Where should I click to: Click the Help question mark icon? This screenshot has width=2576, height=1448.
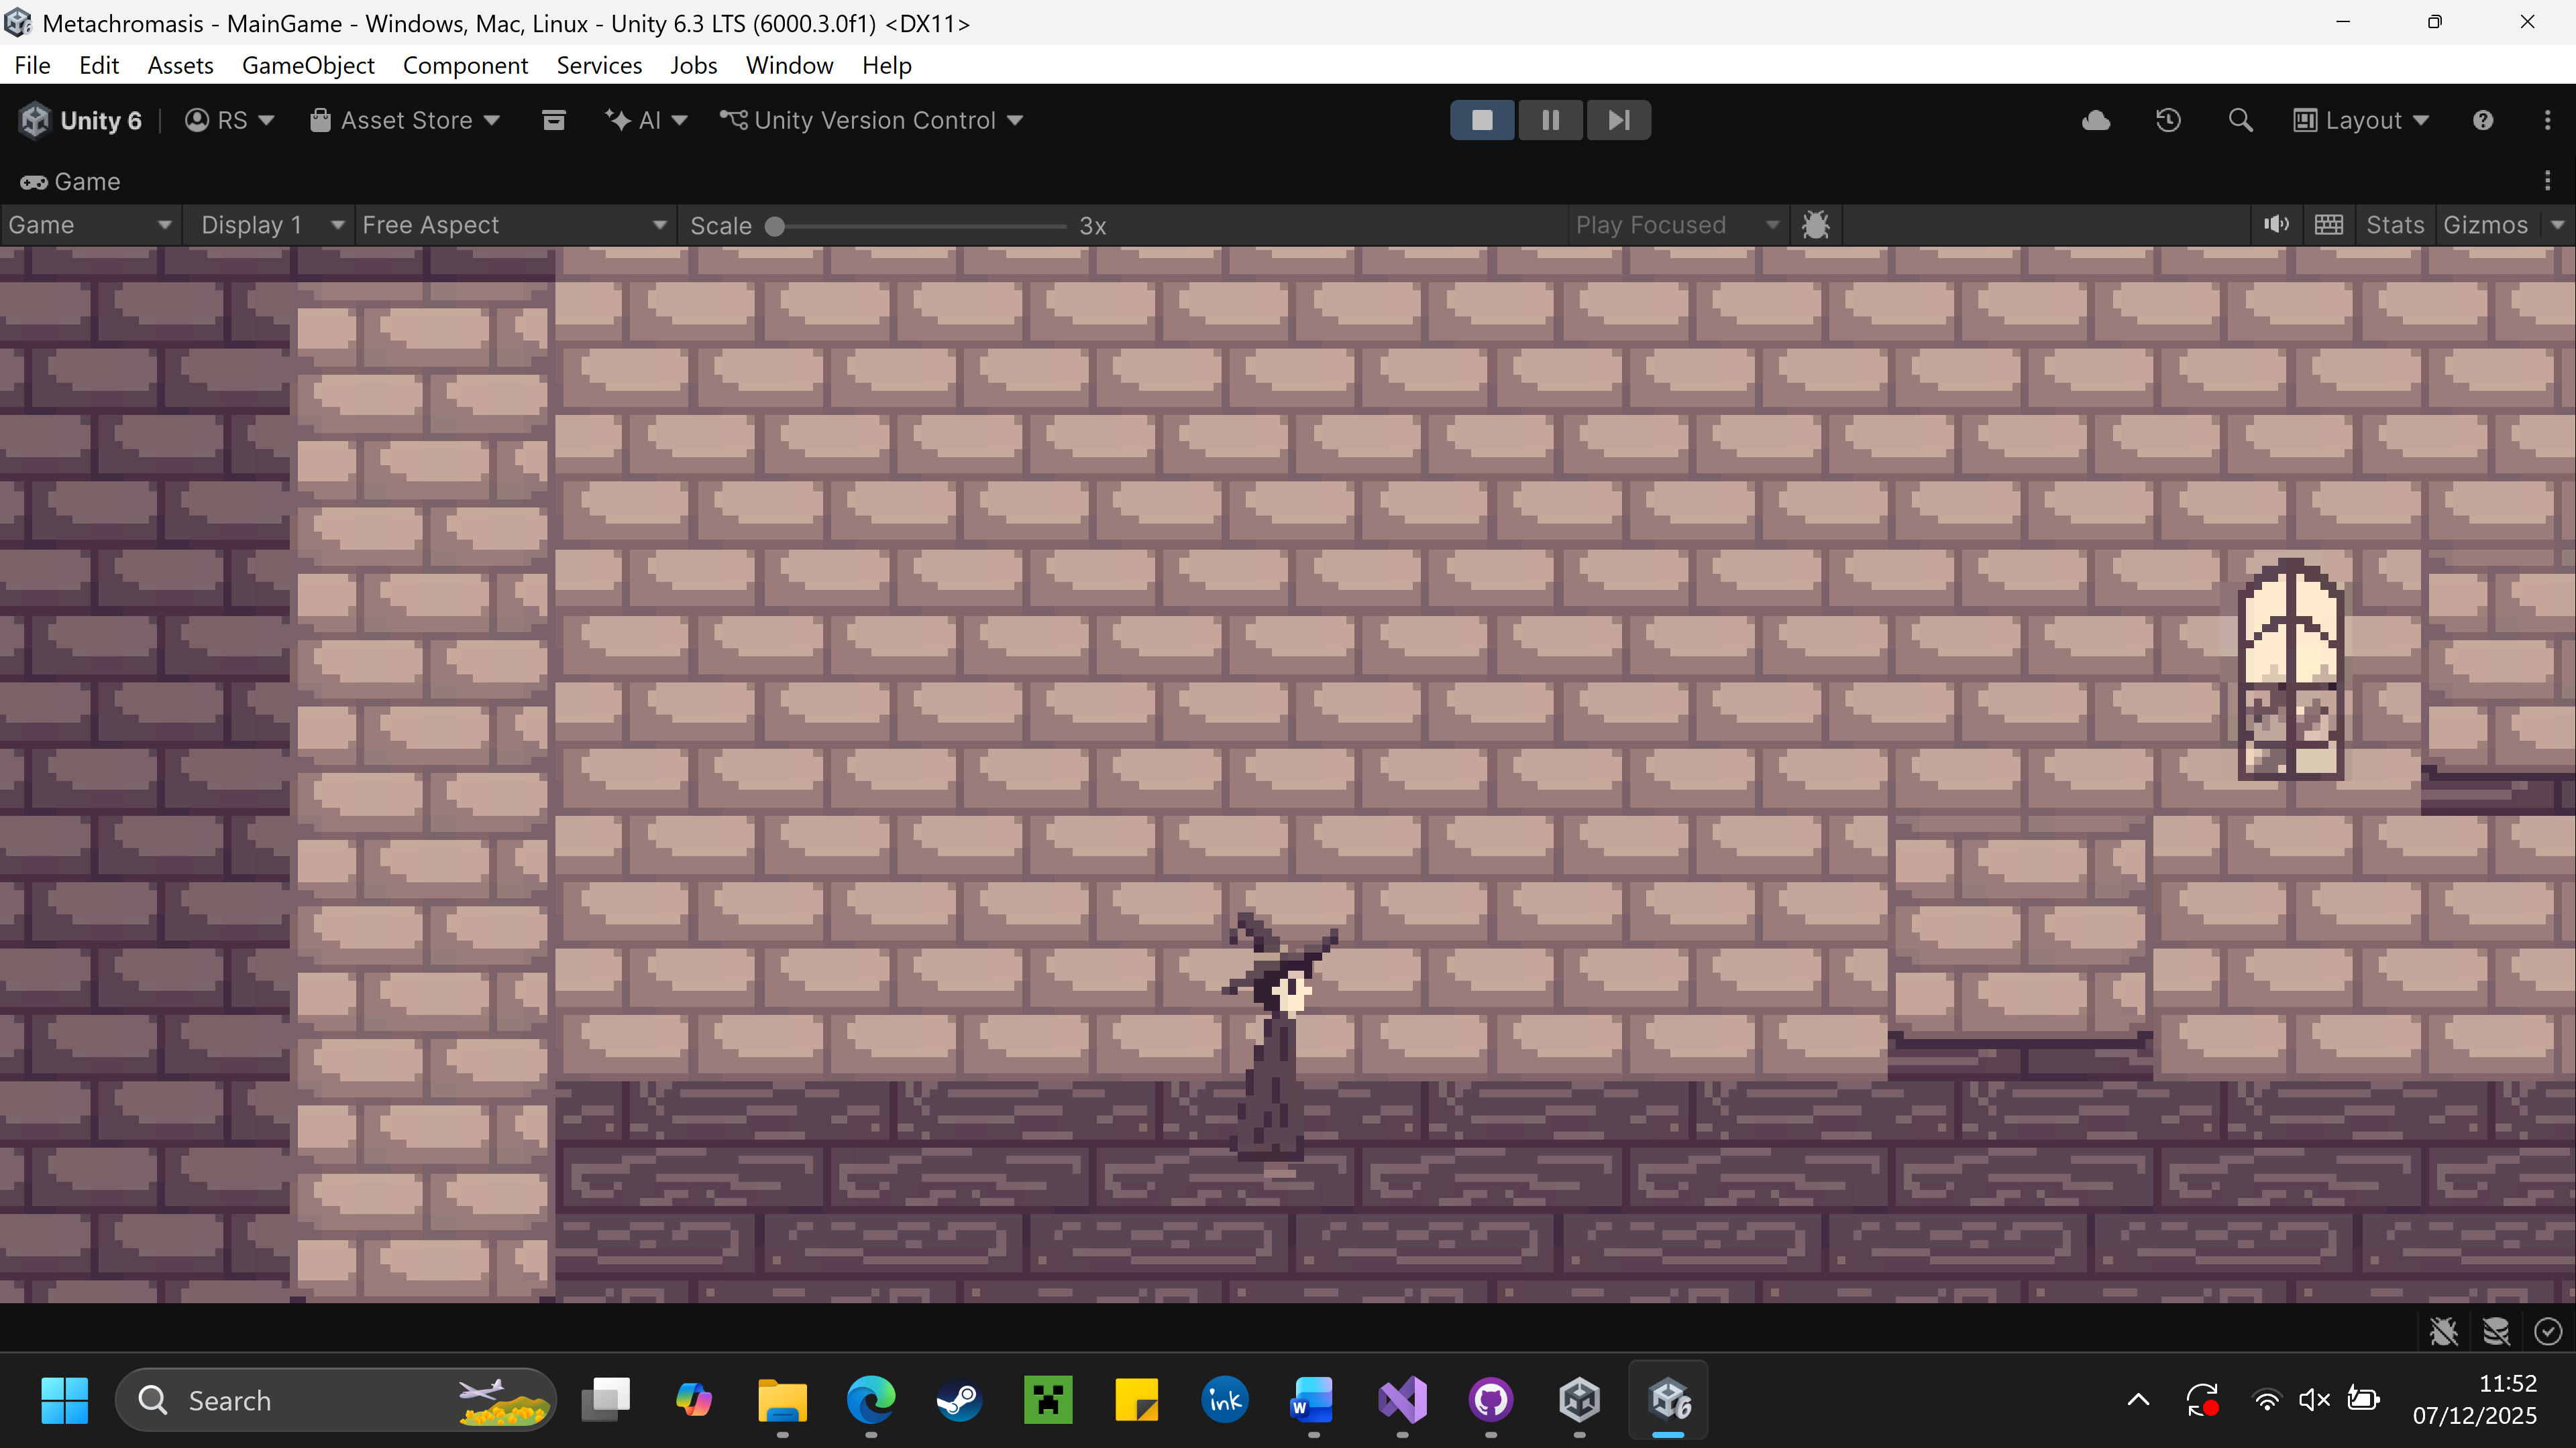pyautogui.click(x=2483, y=120)
